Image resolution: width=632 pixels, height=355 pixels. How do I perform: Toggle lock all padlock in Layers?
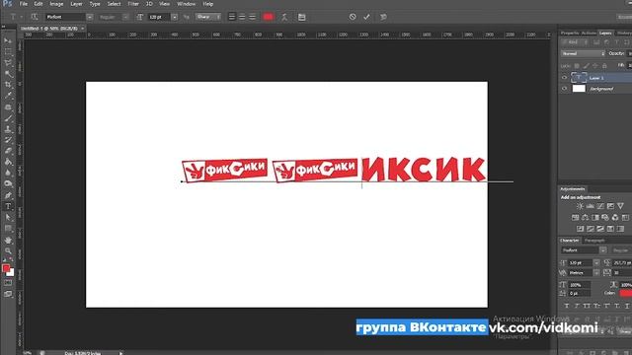[604, 66]
